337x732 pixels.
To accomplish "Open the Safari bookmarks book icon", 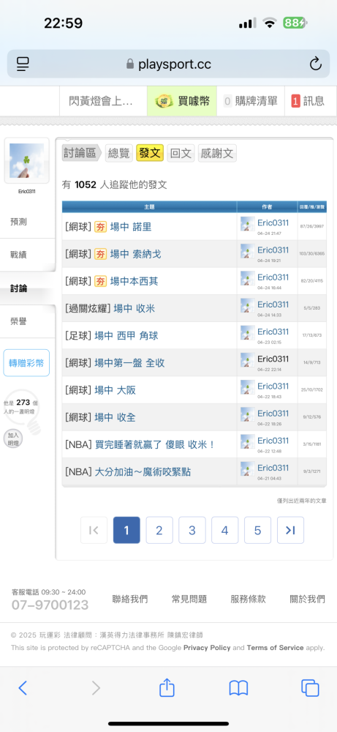I will (238, 688).
